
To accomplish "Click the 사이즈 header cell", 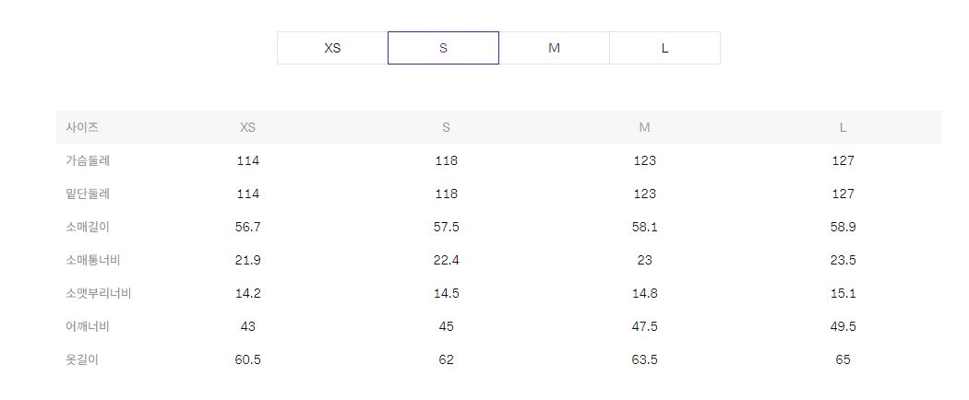I will pos(82,127).
